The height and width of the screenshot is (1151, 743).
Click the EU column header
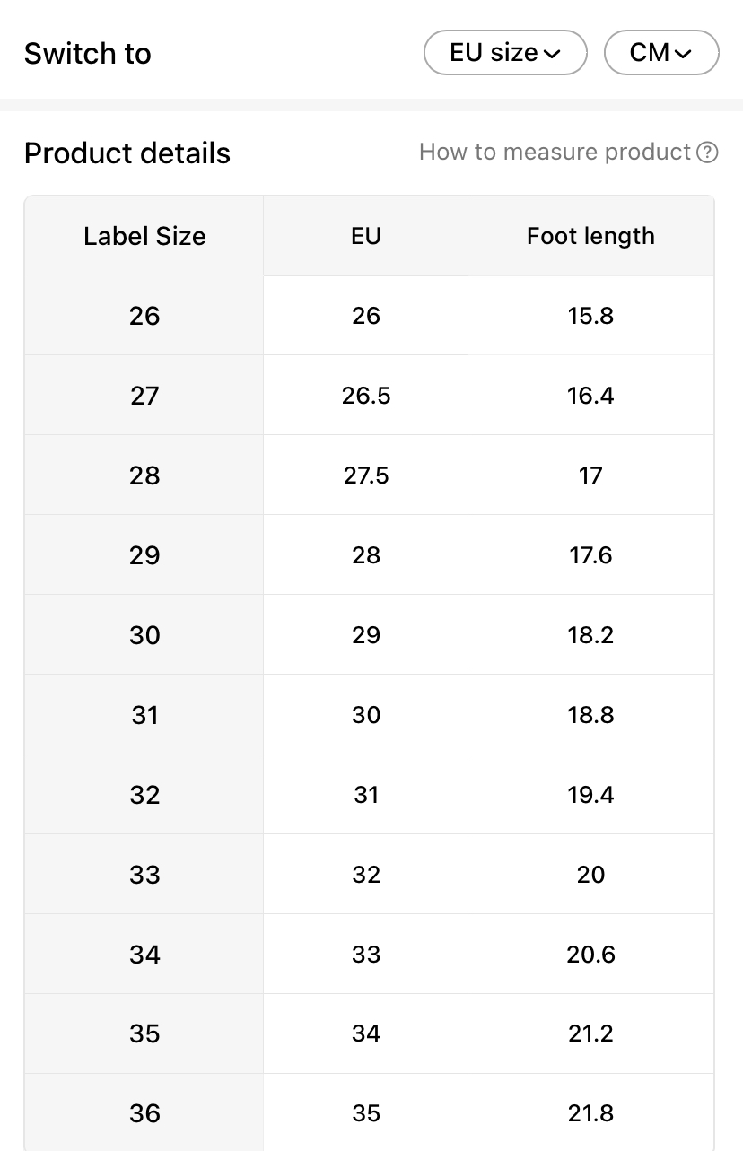pos(366,236)
